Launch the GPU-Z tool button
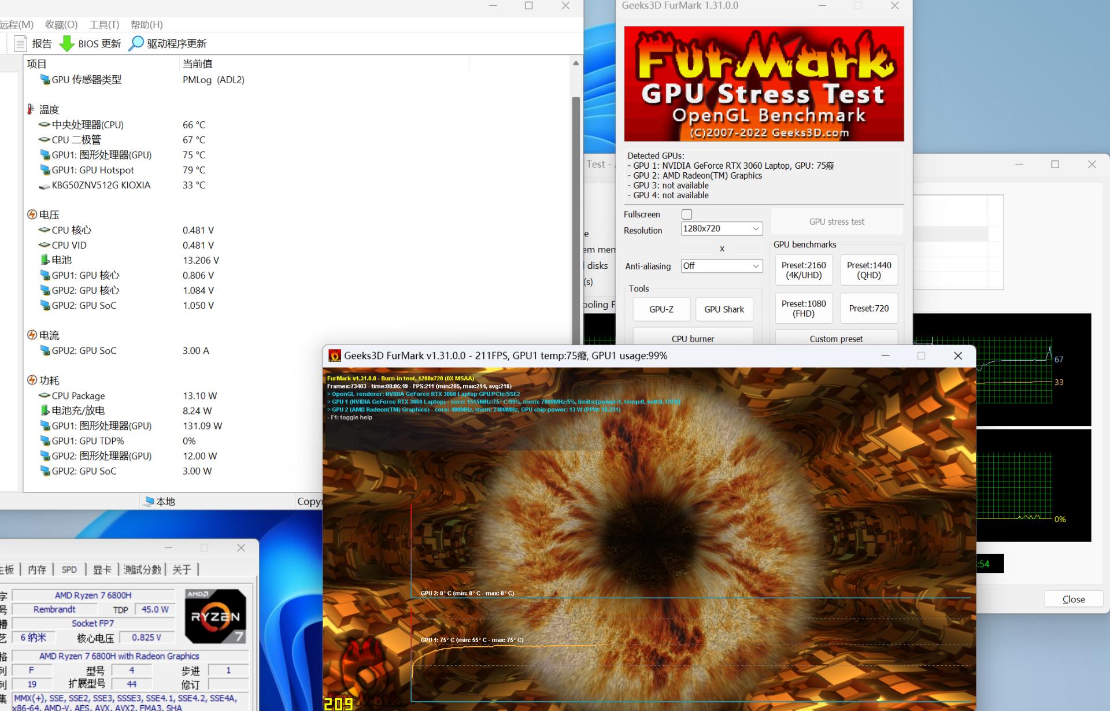1110x711 pixels. [661, 309]
